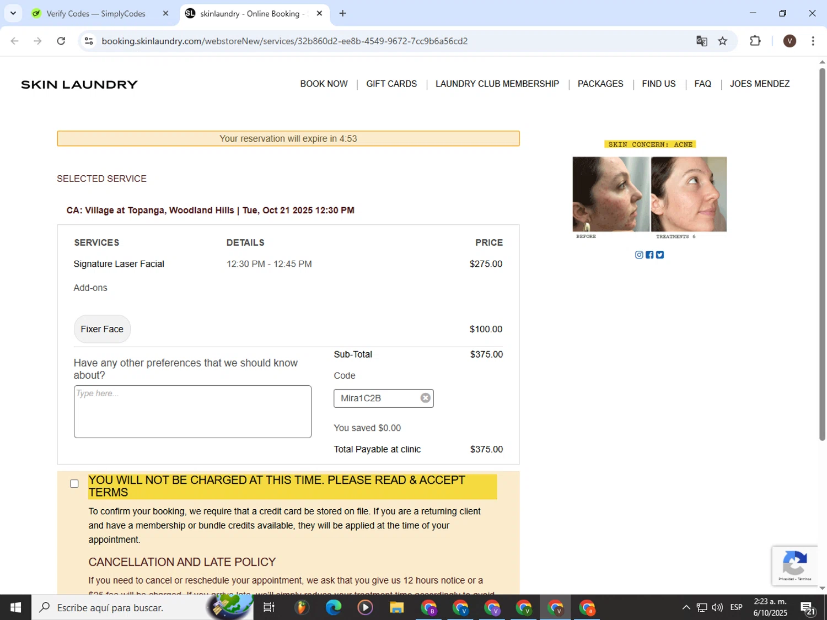This screenshot has width=827, height=620.
Task: Open Skin Laundry Instagram page icon
Action: tap(639, 255)
